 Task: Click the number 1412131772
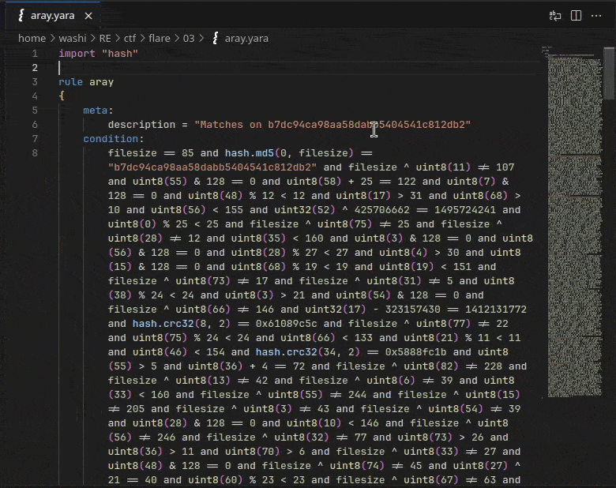tap(496, 310)
